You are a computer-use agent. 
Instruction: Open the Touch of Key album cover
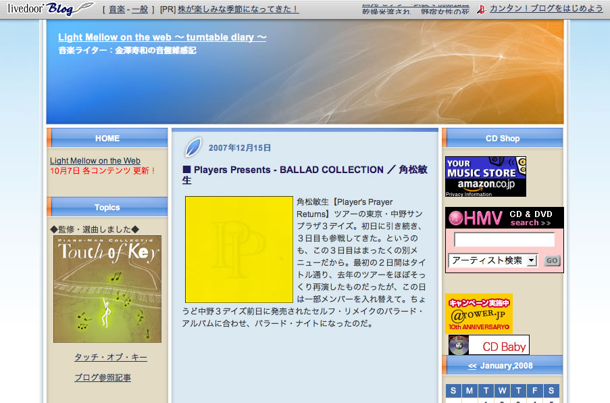click(107, 289)
